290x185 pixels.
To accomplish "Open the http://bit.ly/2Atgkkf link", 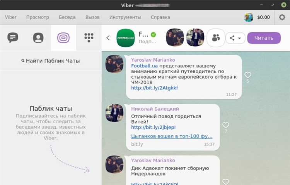I will (x=155, y=88).
